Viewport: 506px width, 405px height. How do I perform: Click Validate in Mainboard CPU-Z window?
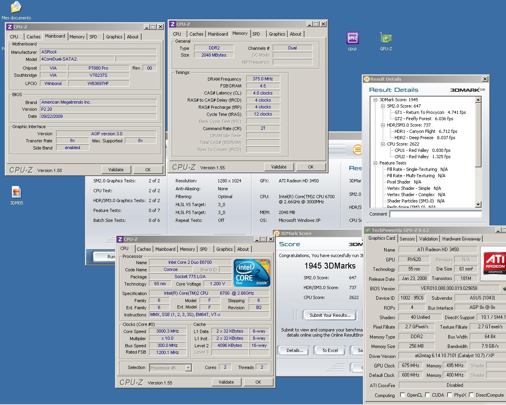pyautogui.click(x=116, y=170)
